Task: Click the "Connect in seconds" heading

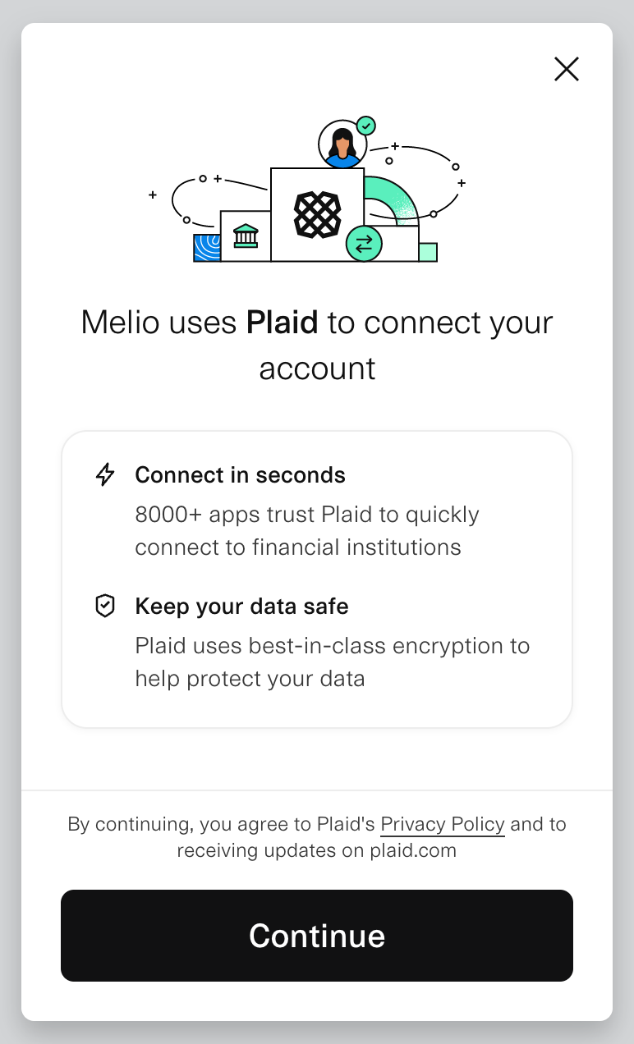Action: pyautogui.click(x=240, y=474)
